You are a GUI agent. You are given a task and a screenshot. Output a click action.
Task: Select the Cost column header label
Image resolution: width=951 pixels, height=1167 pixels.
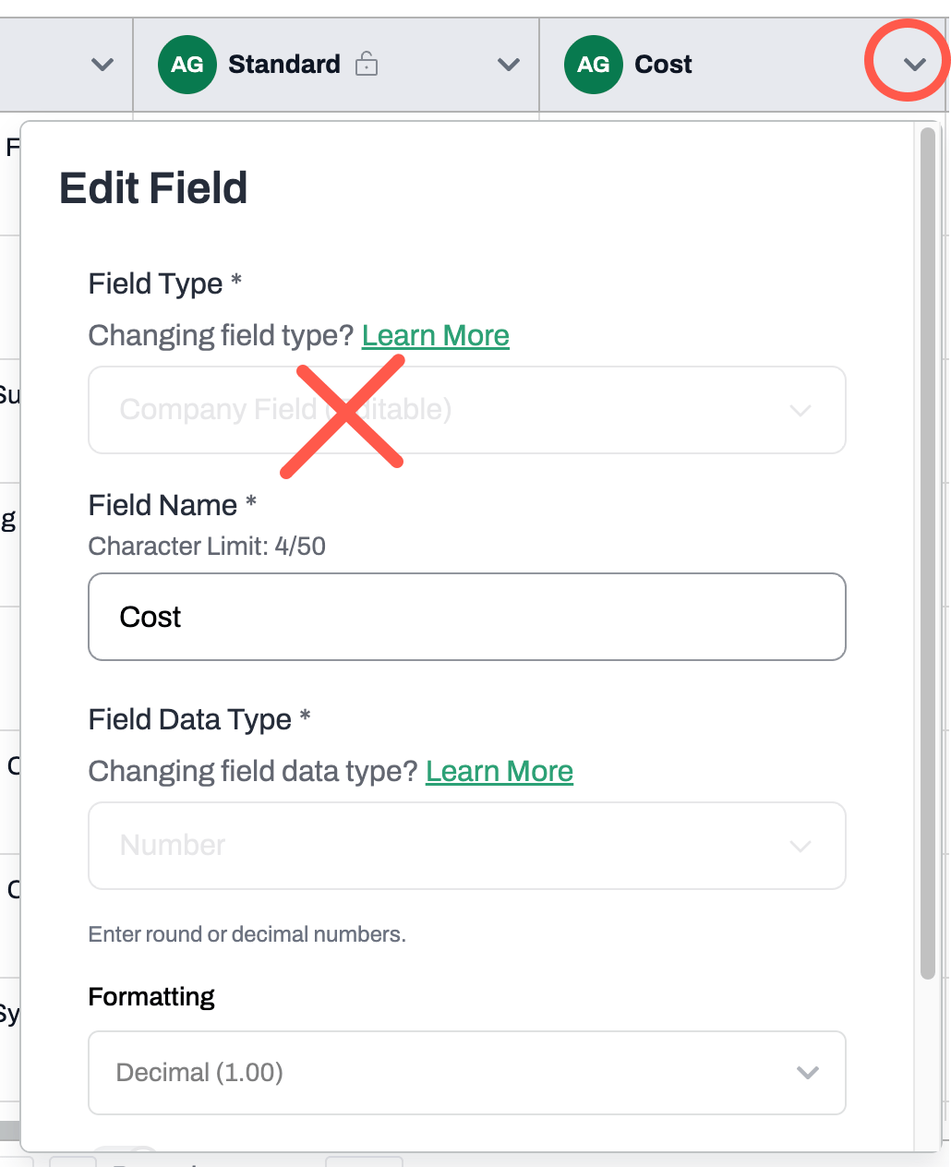pyautogui.click(x=663, y=65)
